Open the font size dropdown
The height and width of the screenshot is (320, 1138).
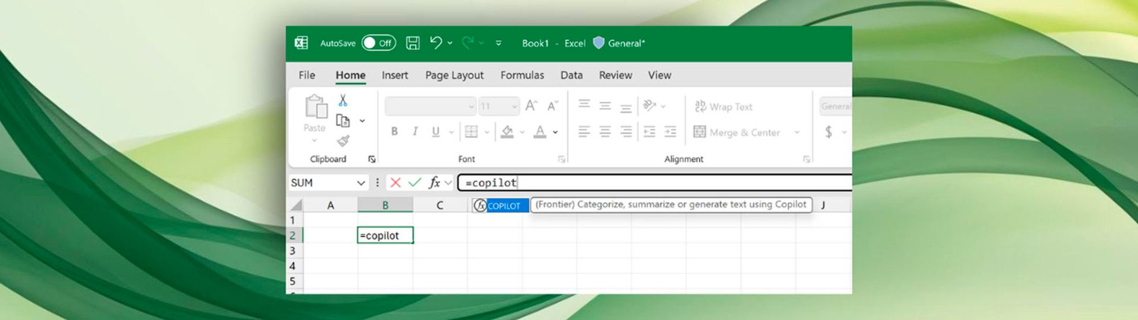point(514,106)
